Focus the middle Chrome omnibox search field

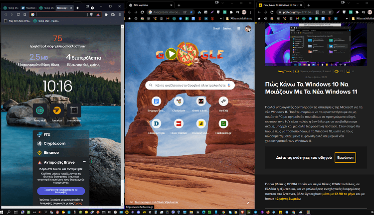(167, 12)
